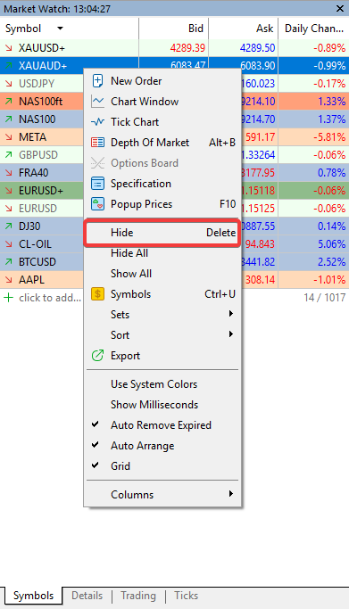349x609 pixels.
Task: Click the Popup Prices icon
Action: [97, 204]
